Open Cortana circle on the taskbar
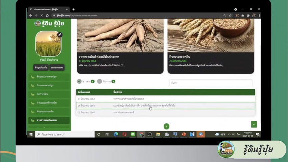The height and width of the screenshot is (162, 288). click(x=99, y=134)
